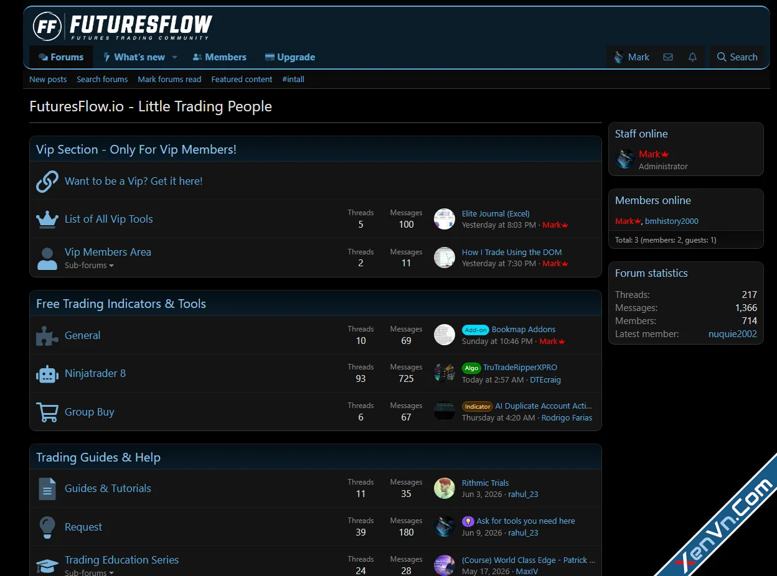The height and width of the screenshot is (576, 777).
Task: Click Mark's avatar in Staff online
Action: coord(625,159)
